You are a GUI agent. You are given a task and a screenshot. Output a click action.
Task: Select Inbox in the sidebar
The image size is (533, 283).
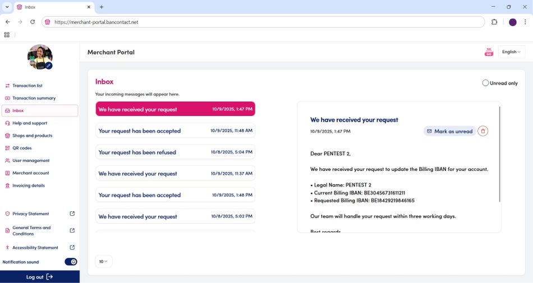[x=40, y=110]
